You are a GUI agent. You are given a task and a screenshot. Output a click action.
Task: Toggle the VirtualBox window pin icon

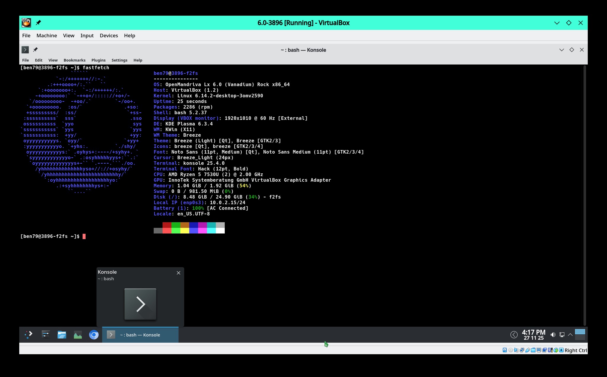pyautogui.click(x=38, y=23)
